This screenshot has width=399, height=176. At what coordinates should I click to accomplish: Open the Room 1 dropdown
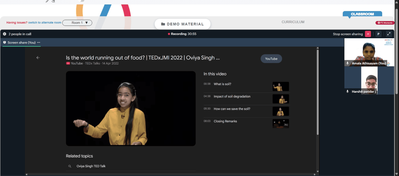pyautogui.click(x=77, y=23)
